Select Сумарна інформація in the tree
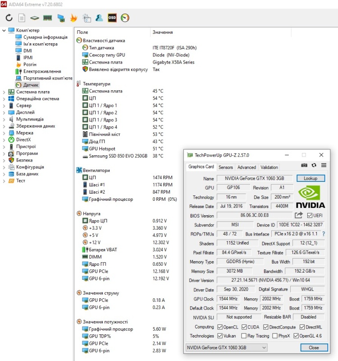 click(x=46, y=37)
